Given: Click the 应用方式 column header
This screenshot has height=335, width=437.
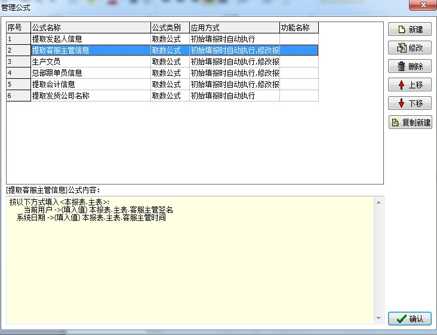Looking at the screenshot, I should [235, 27].
